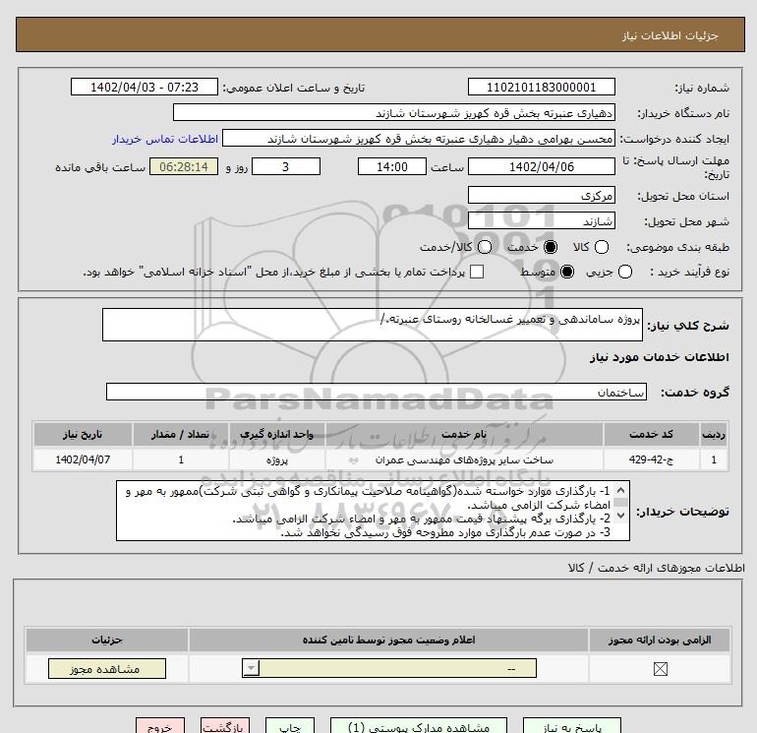Viewport: 757px width, 733px height.
Task: Click the کد خدمت column header
Action: click(651, 434)
